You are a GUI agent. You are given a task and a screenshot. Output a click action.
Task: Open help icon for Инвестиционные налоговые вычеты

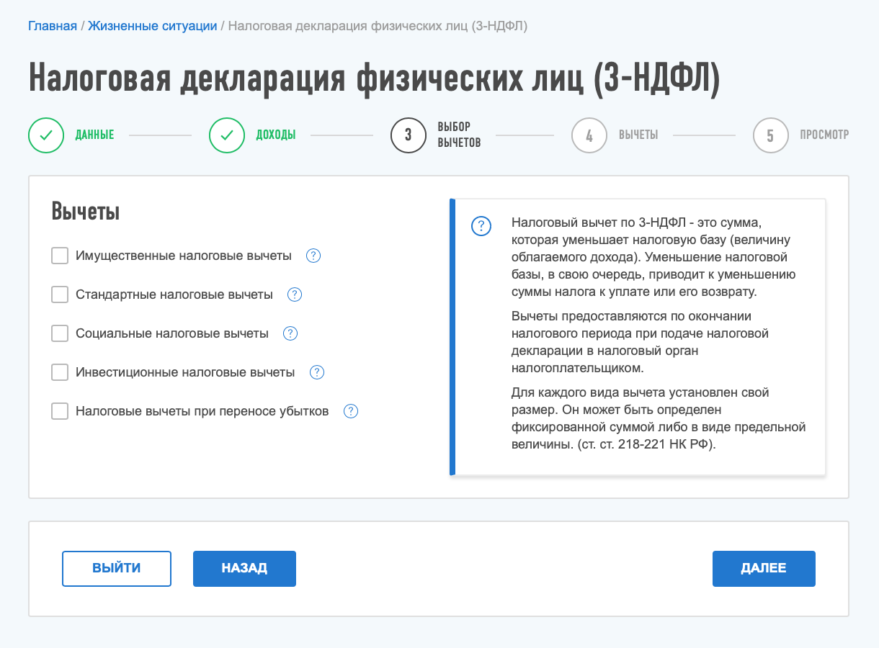(317, 372)
